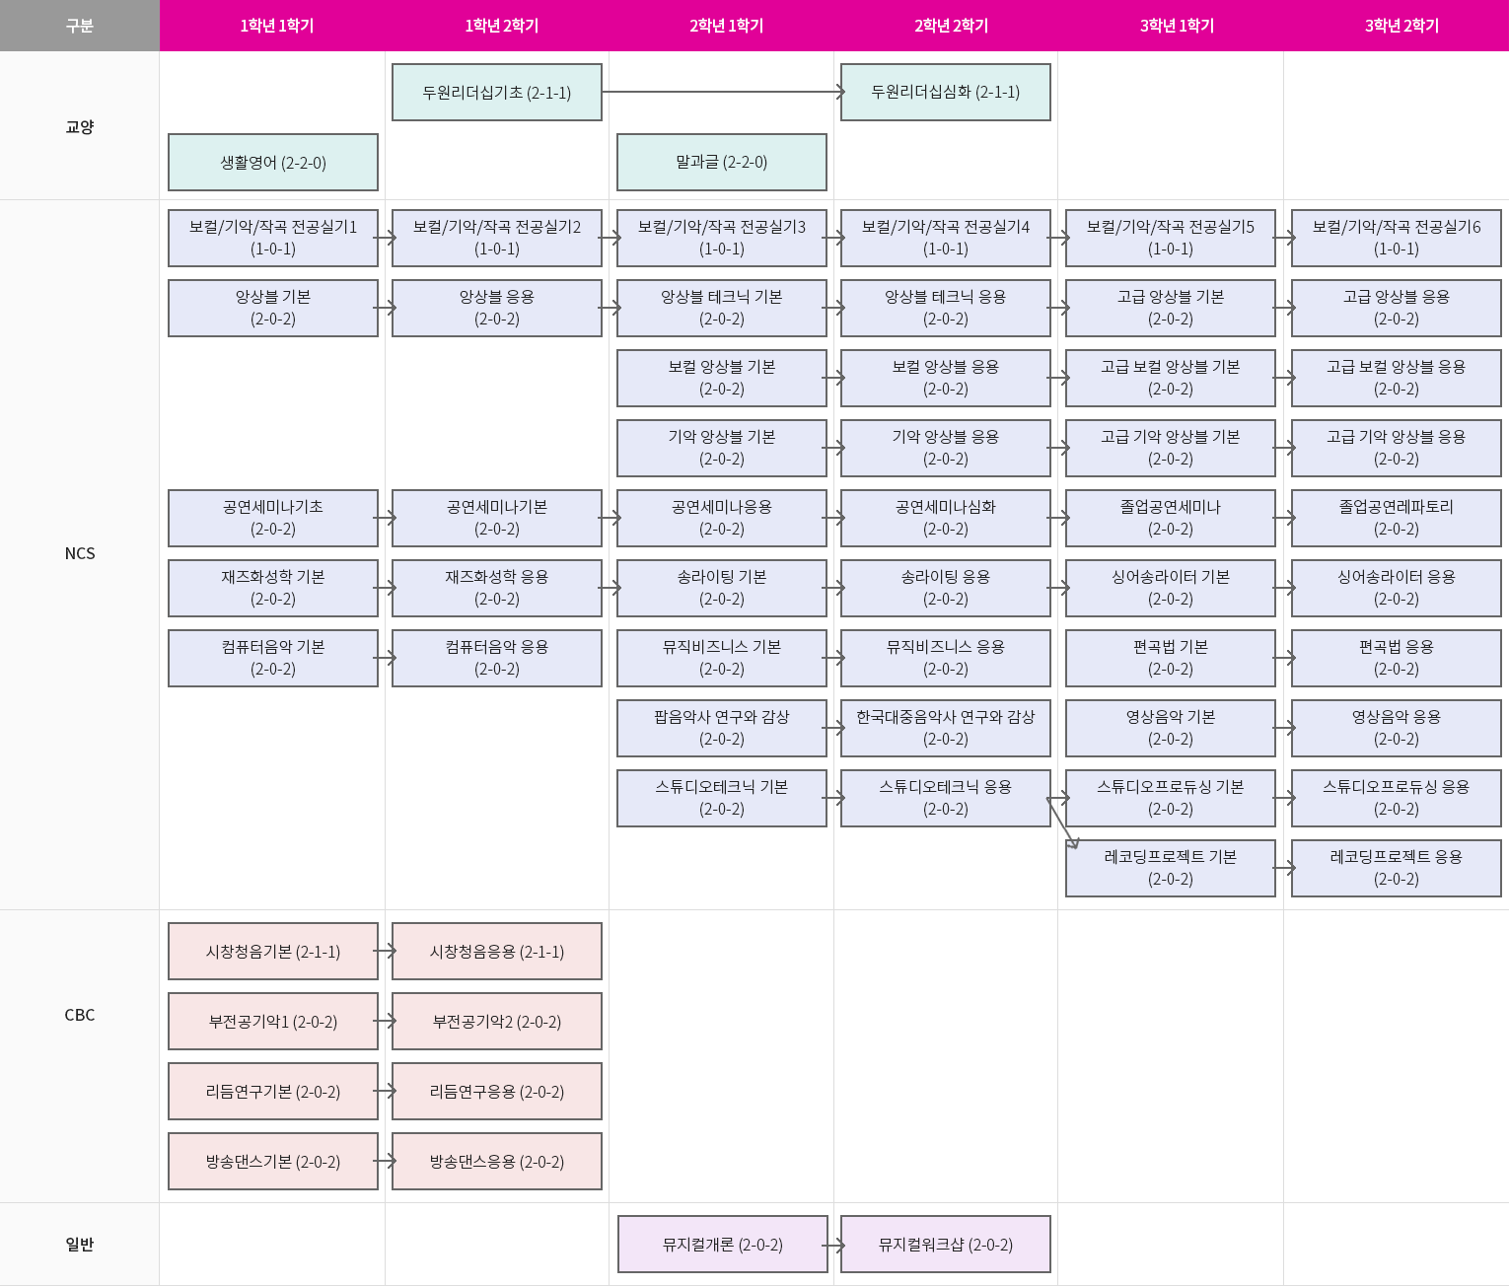Click the 고급 앙상블 기본 course box
Viewport: 1509px width, 1287px height.
tap(1171, 308)
